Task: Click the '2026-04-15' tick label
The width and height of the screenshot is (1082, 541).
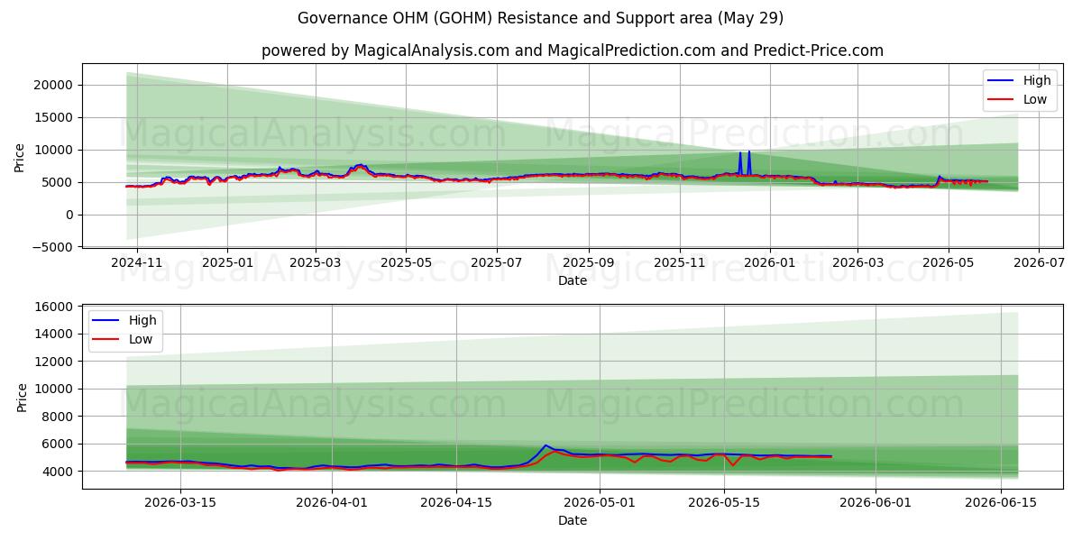Action: coord(456,501)
